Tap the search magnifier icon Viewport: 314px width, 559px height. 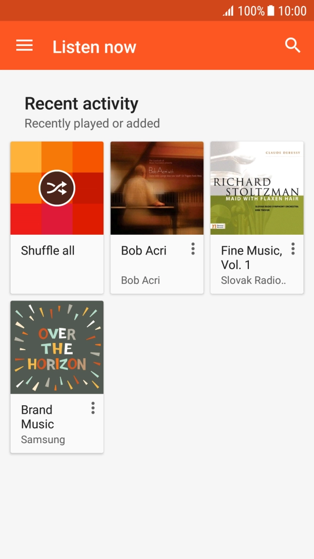[293, 46]
